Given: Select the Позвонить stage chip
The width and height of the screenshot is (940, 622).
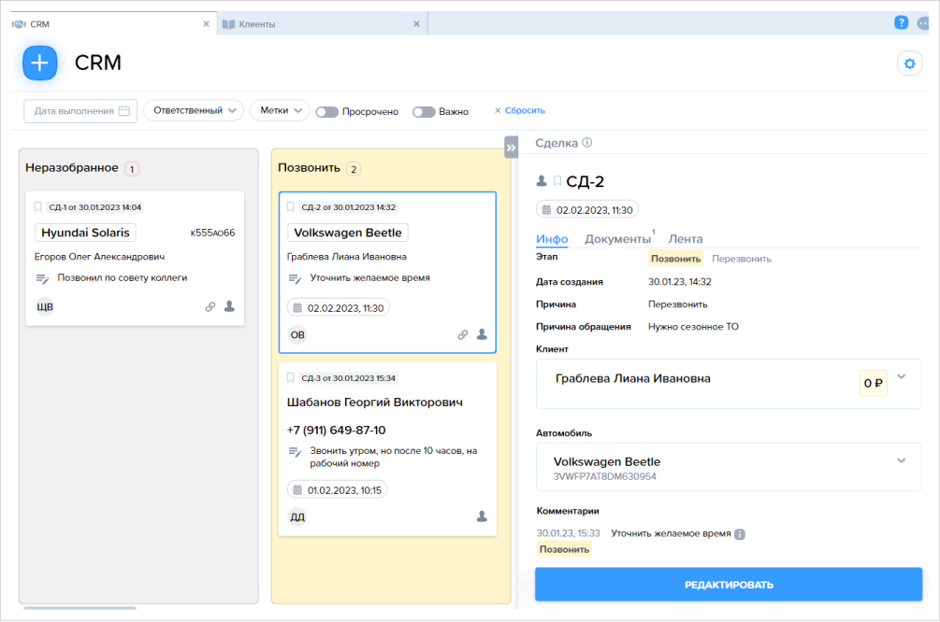Looking at the screenshot, I should point(675,260).
